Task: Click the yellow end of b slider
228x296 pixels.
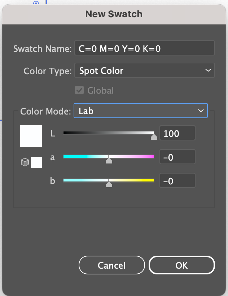Action: [x=152, y=180]
